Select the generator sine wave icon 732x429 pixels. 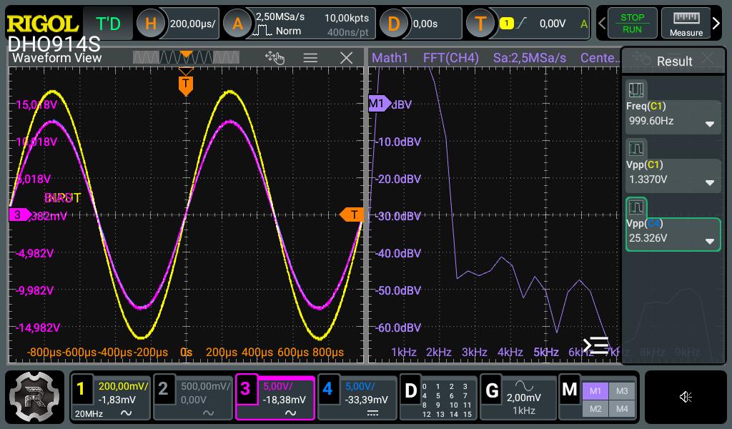(524, 385)
